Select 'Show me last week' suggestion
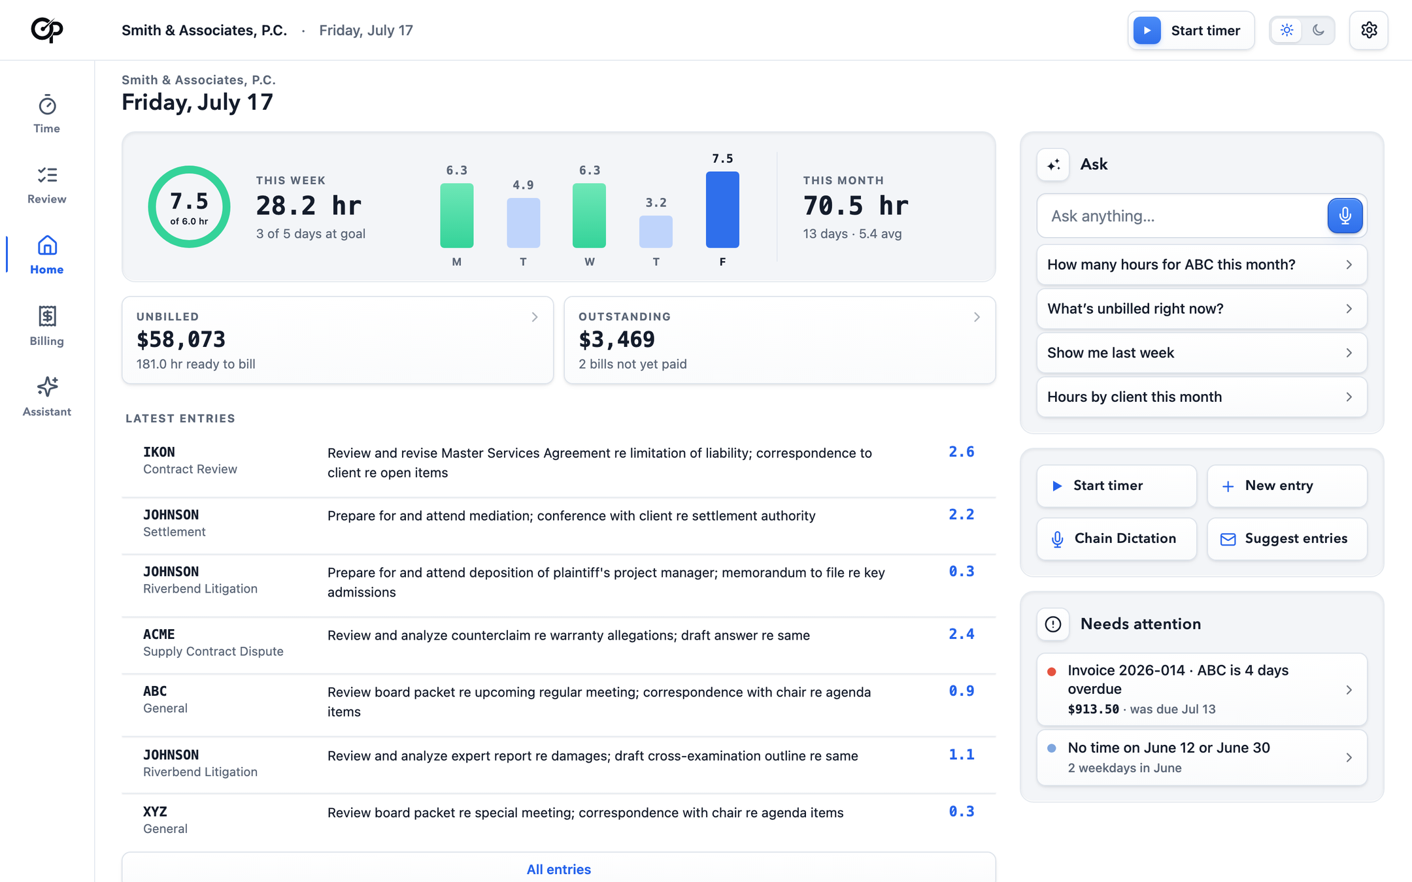 (1202, 353)
